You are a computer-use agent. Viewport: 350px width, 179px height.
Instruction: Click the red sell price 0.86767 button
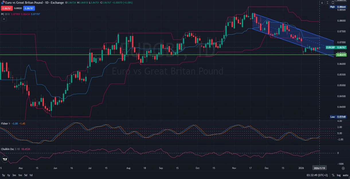6,9
